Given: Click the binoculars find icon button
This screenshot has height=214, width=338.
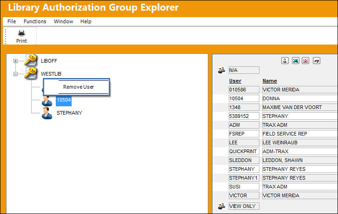Looking at the screenshot, I should click(317, 61).
